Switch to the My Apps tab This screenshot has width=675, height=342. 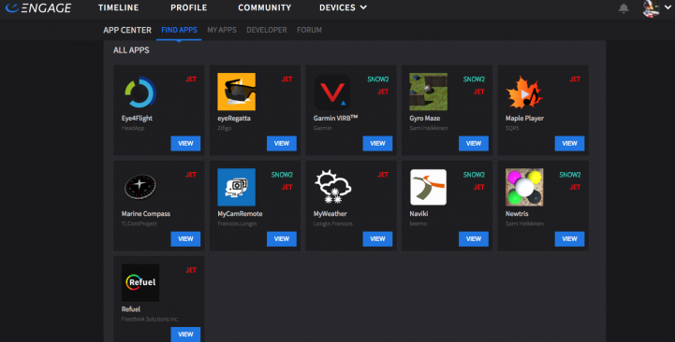(x=222, y=30)
